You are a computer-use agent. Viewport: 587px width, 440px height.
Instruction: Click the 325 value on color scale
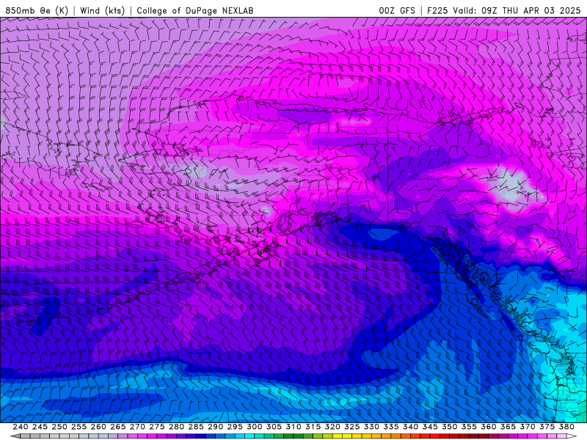(352, 427)
